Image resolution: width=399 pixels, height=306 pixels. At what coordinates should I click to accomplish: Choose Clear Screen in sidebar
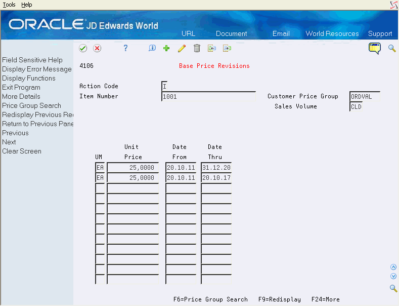point(22,151)
